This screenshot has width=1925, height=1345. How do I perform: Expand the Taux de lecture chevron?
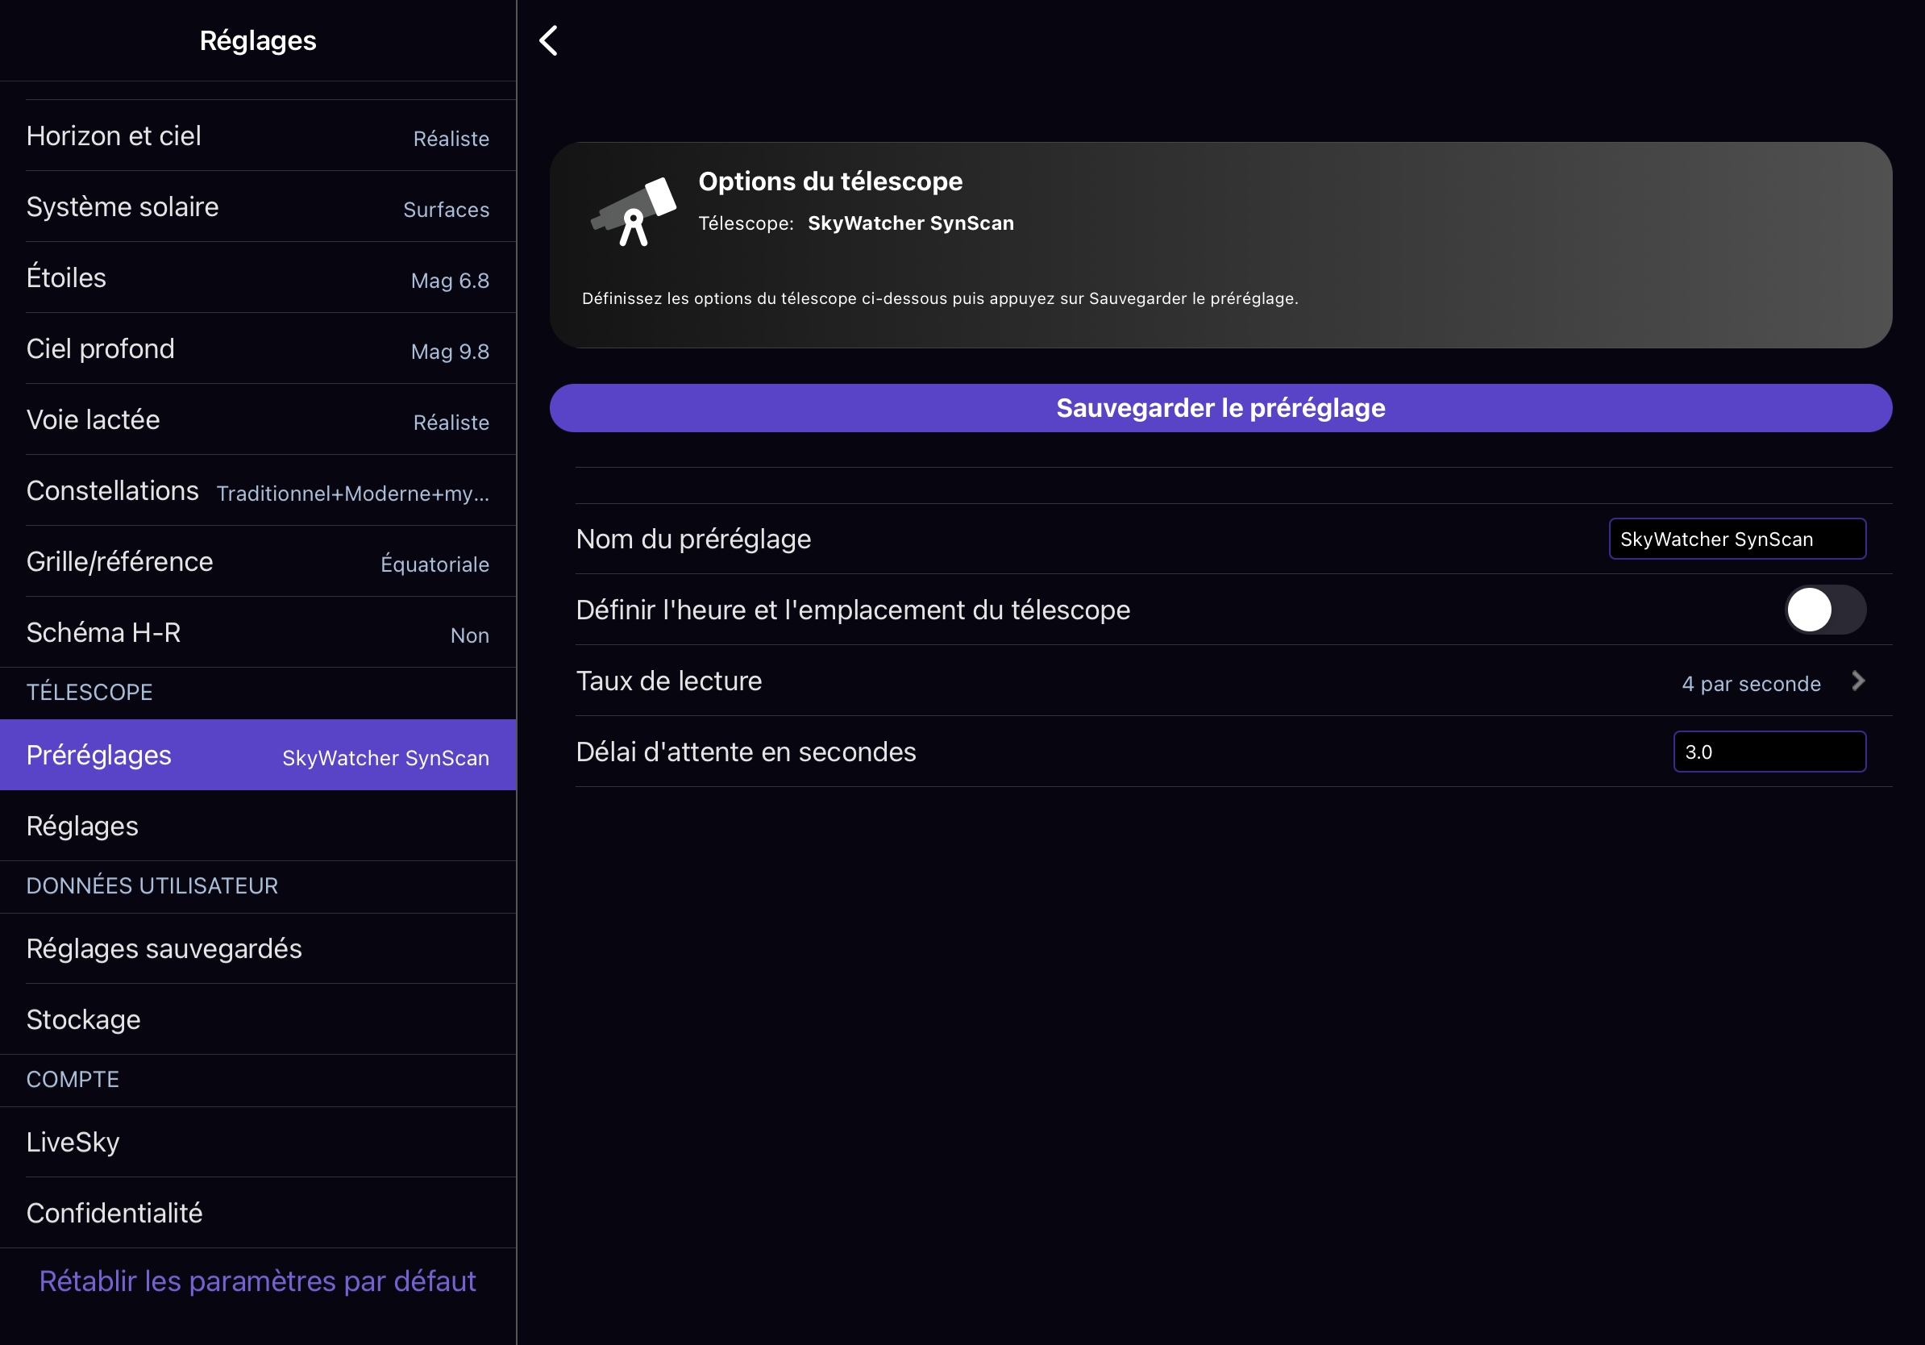click(1858, 681)
